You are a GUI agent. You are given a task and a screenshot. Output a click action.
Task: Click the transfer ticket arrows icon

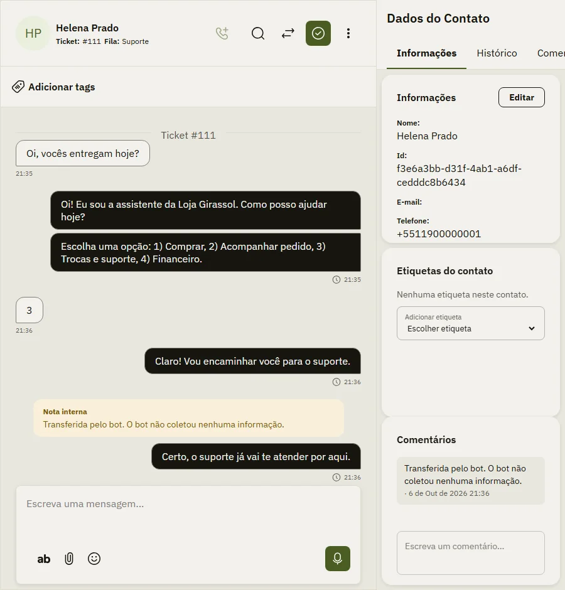click(288, 33)
